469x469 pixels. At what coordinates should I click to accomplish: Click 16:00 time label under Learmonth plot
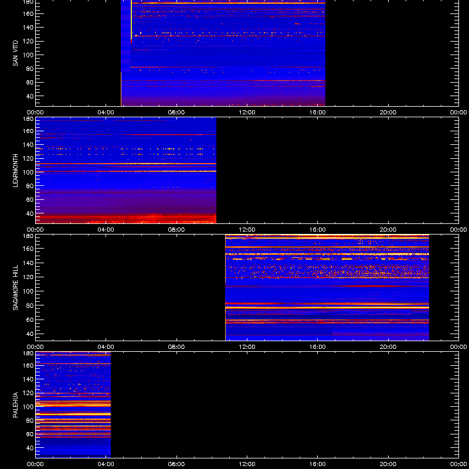pos(318,230)
